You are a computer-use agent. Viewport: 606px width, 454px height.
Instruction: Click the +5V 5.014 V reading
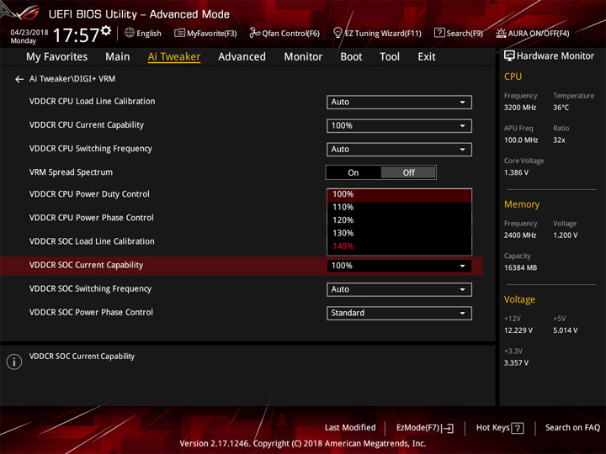click(x=565, y=330)
